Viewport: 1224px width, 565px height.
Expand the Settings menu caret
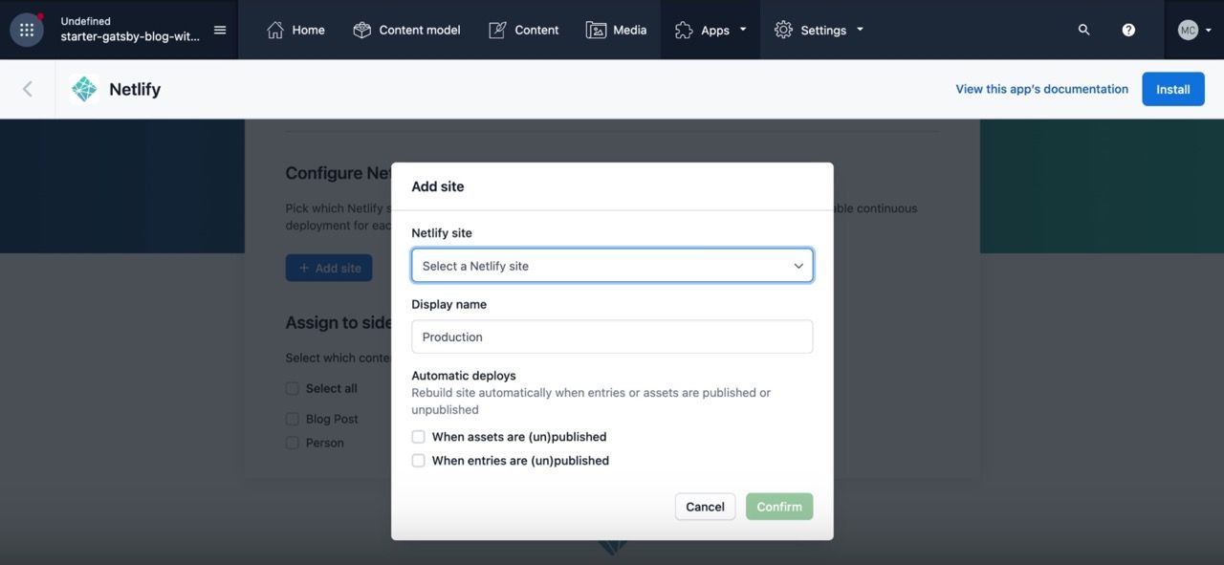860,30
